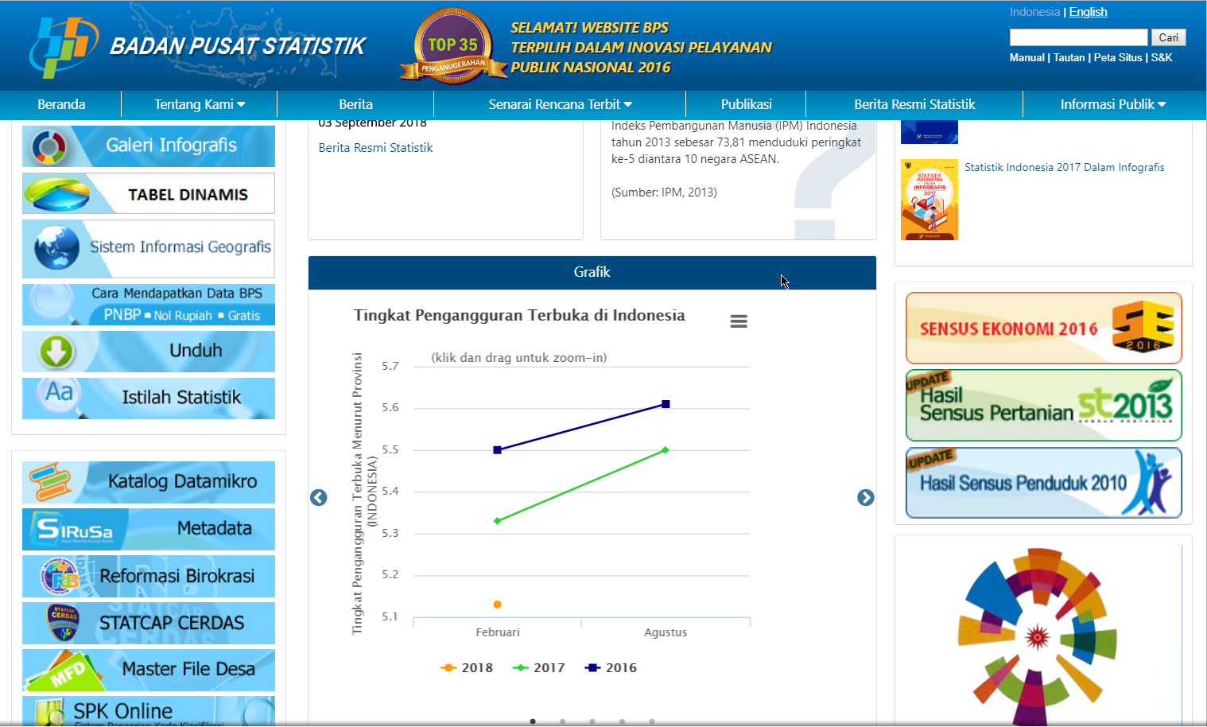This screenshot has width=1207, height=727.
Task: Open Berita Resmi Statistik link under date
Action: (x=375, y=148)
